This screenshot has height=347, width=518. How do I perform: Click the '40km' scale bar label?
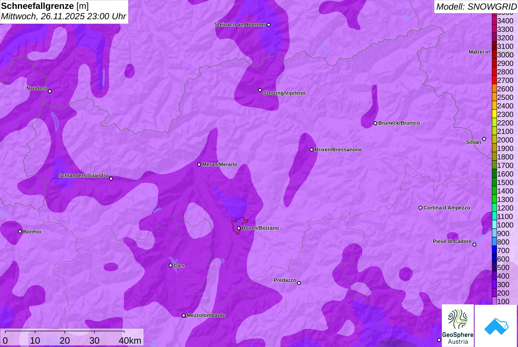pyautogui.click(x=130, y=341)
